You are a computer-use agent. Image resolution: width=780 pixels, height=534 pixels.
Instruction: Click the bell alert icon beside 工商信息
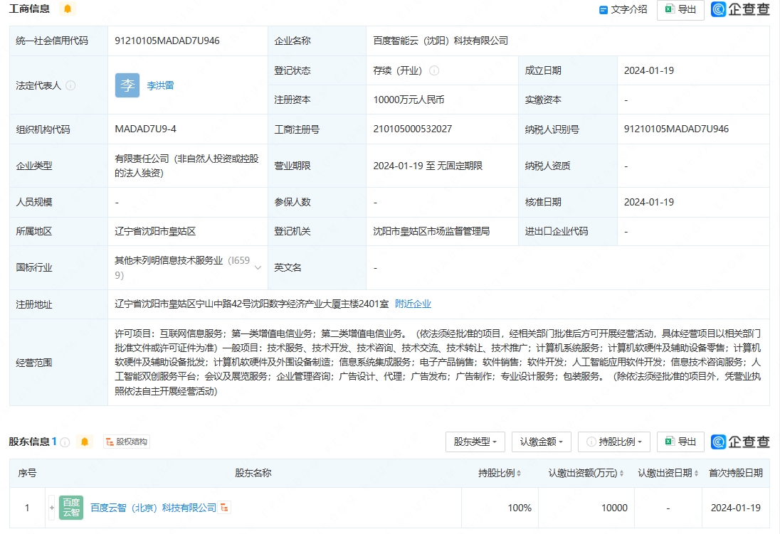pos(68,9)
